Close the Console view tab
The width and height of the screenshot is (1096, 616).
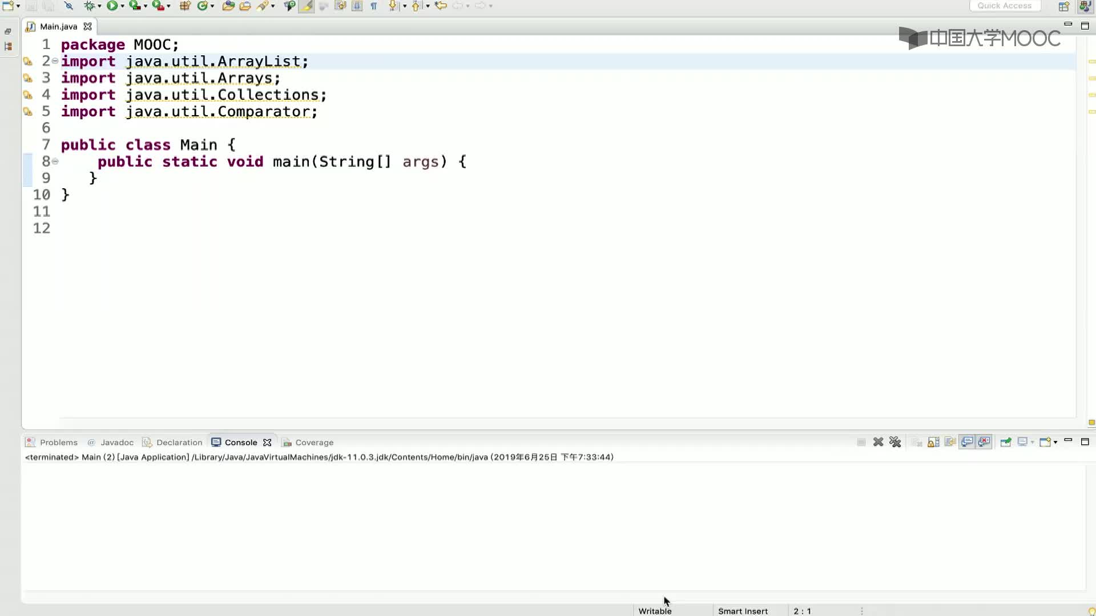[x=267, y=442]
